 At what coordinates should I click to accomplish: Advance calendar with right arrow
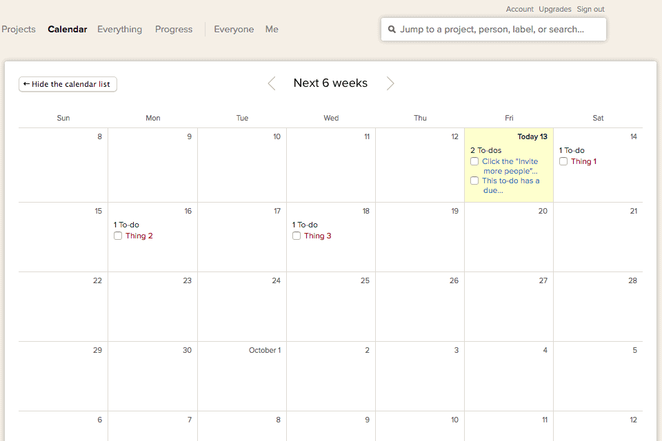(390, 83)
